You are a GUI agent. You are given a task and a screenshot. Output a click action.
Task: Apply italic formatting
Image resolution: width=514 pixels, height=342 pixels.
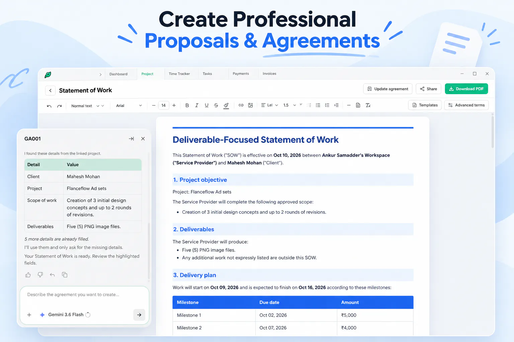tap(197, 106)
